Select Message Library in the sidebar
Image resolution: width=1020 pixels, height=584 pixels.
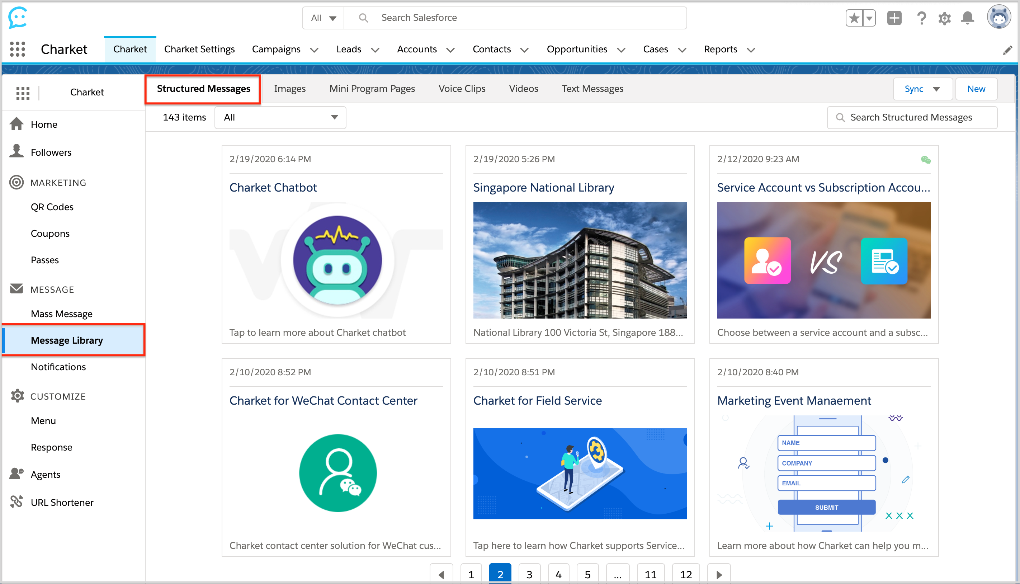(74, 340)
